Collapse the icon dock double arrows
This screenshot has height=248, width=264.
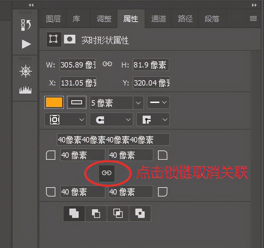[31, 5]
